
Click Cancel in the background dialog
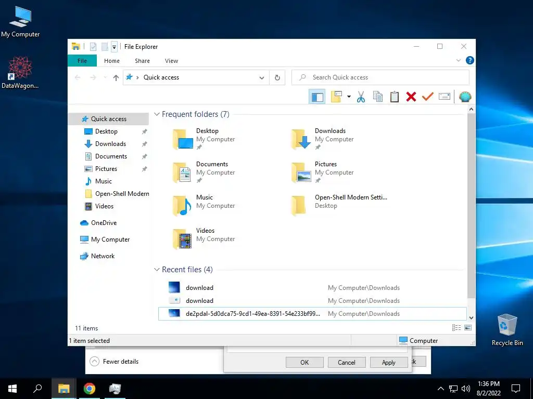pyautogui.click(x=346, y=362)
